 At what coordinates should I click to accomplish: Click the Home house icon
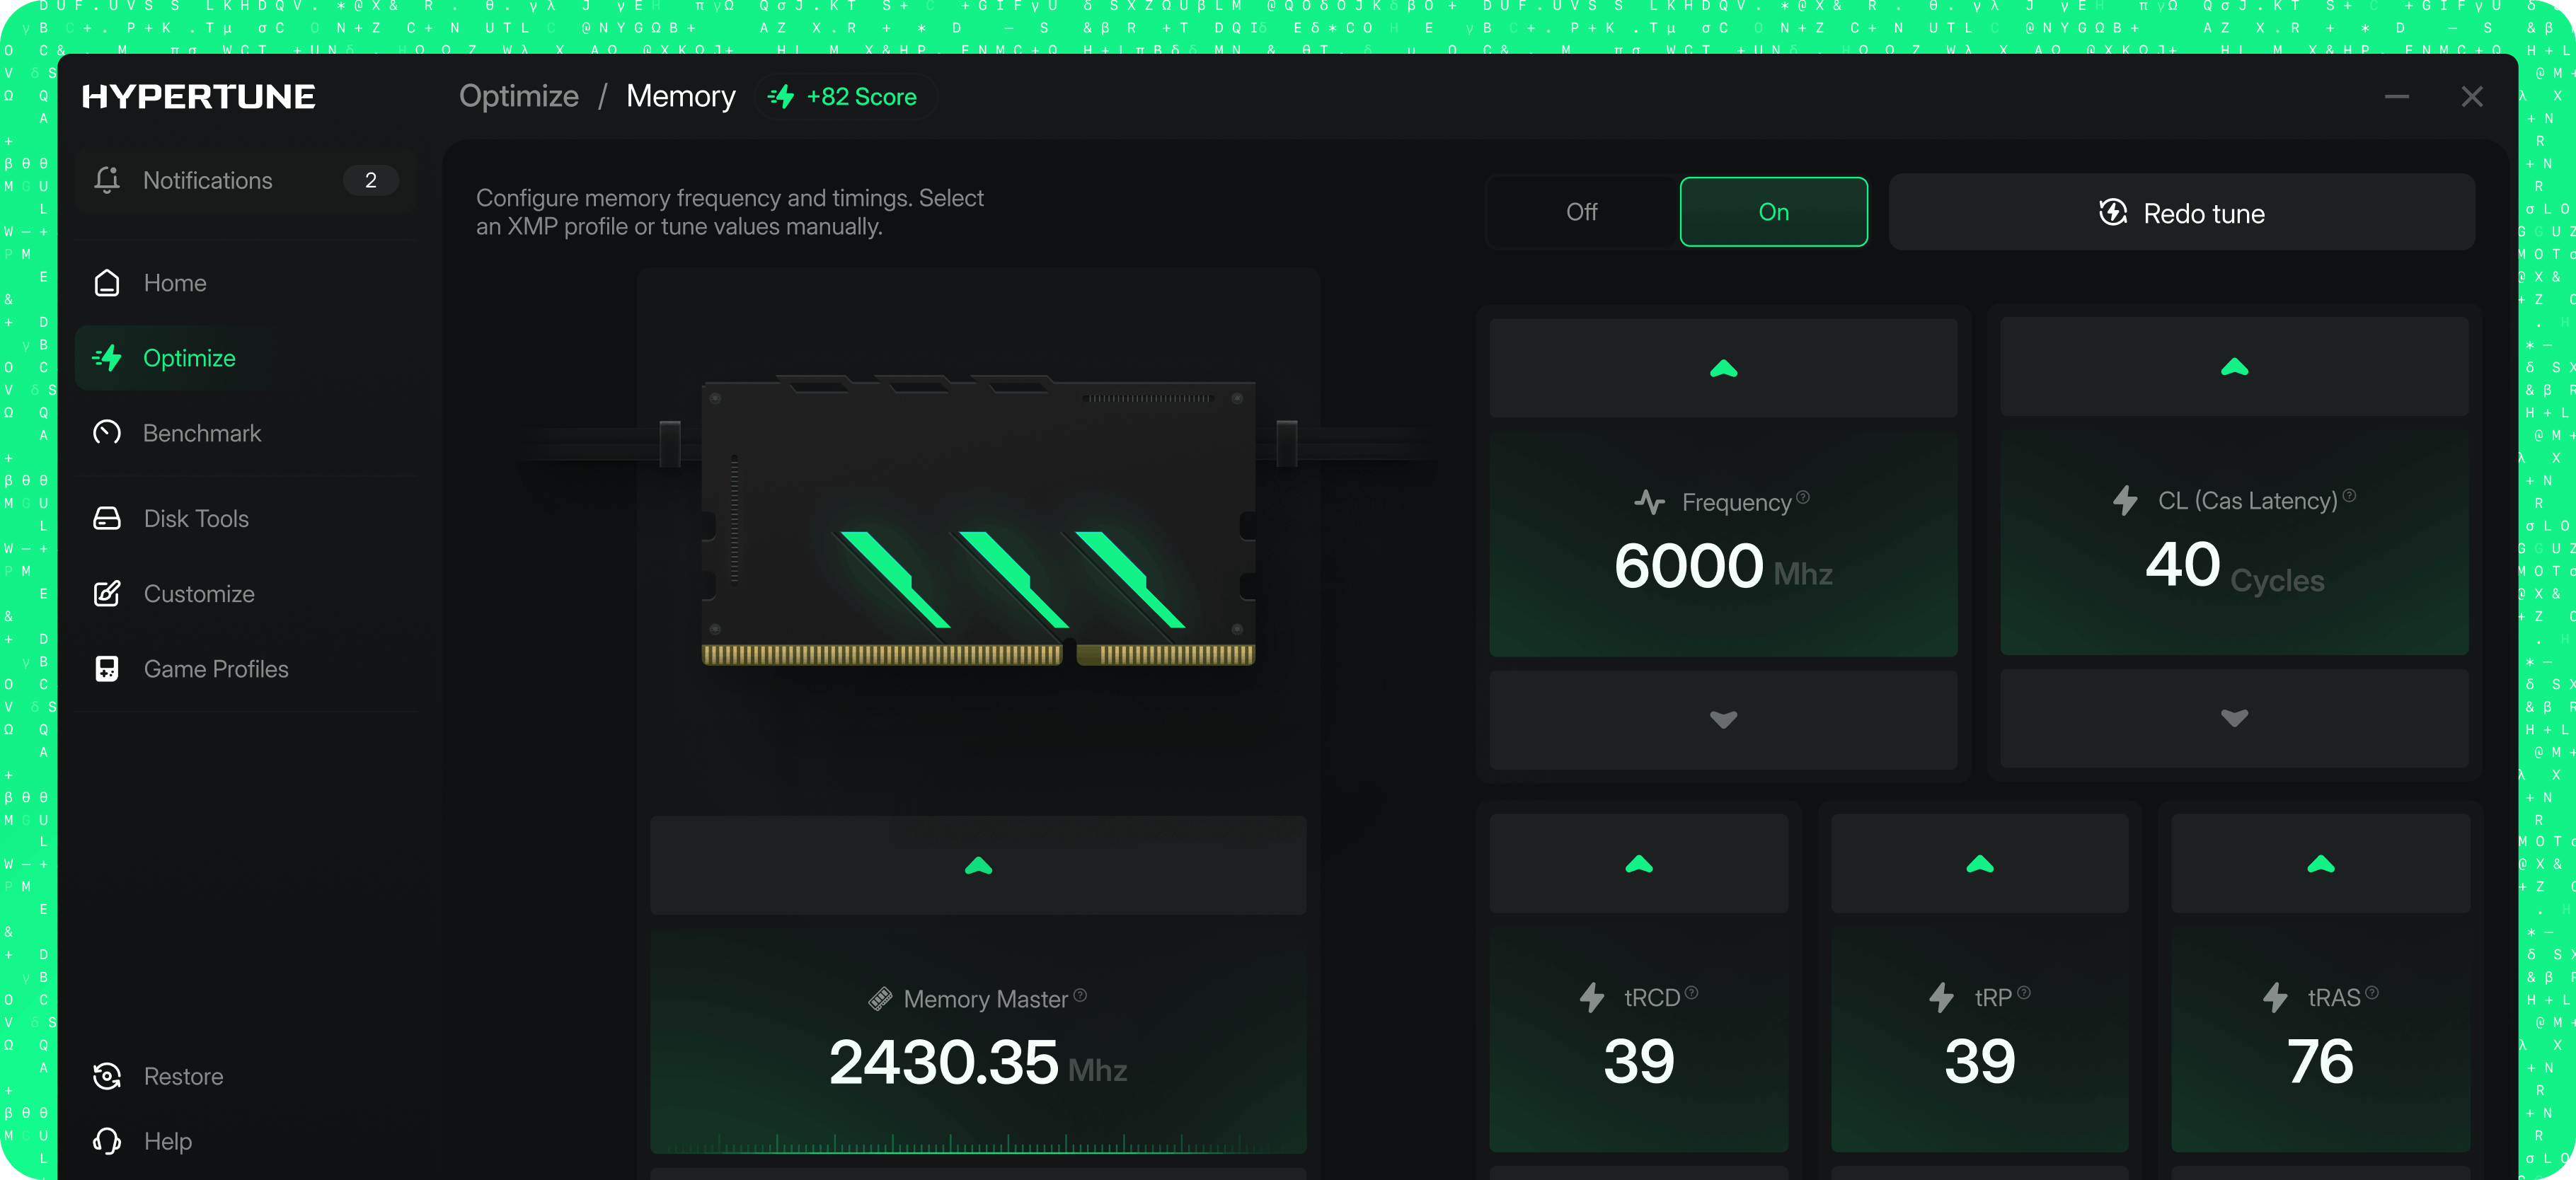click(x=107, y=283)
